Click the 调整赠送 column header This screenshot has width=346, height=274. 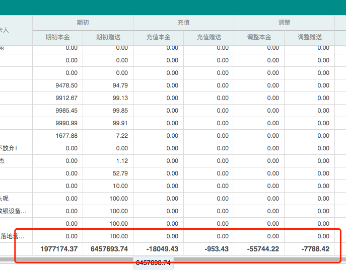pyautogui.click(x=309, y=37)
